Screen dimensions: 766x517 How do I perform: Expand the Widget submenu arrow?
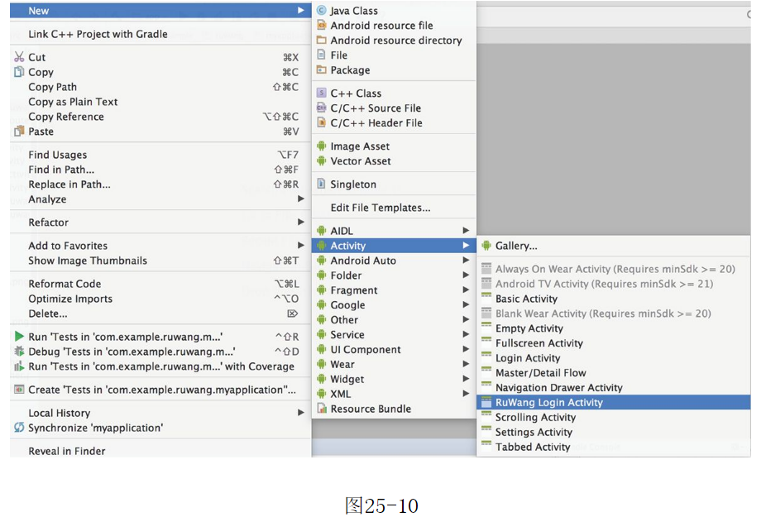click(466, 379)
